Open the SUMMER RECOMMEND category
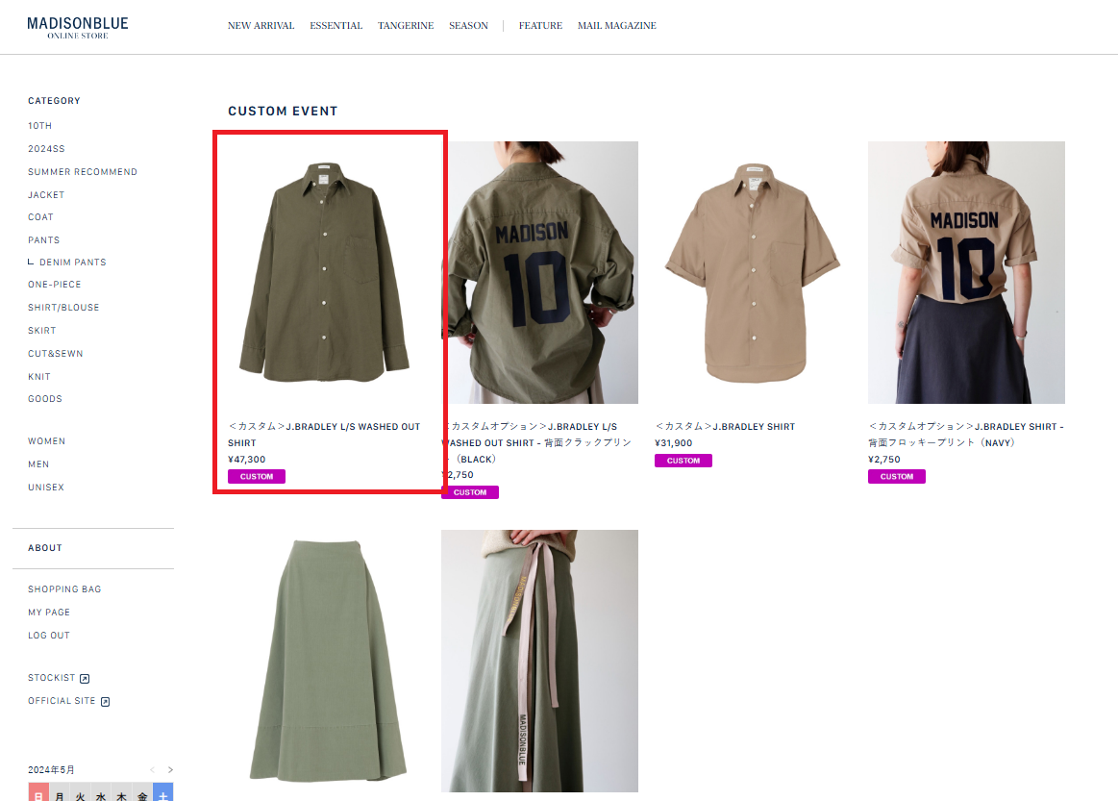 (83, 172)
